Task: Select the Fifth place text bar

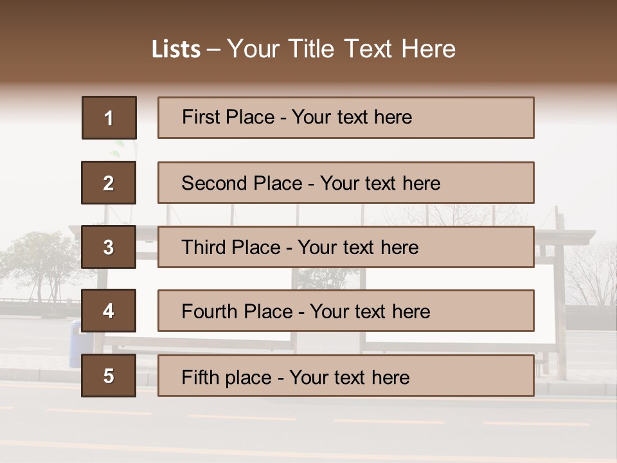Action: 346,376
